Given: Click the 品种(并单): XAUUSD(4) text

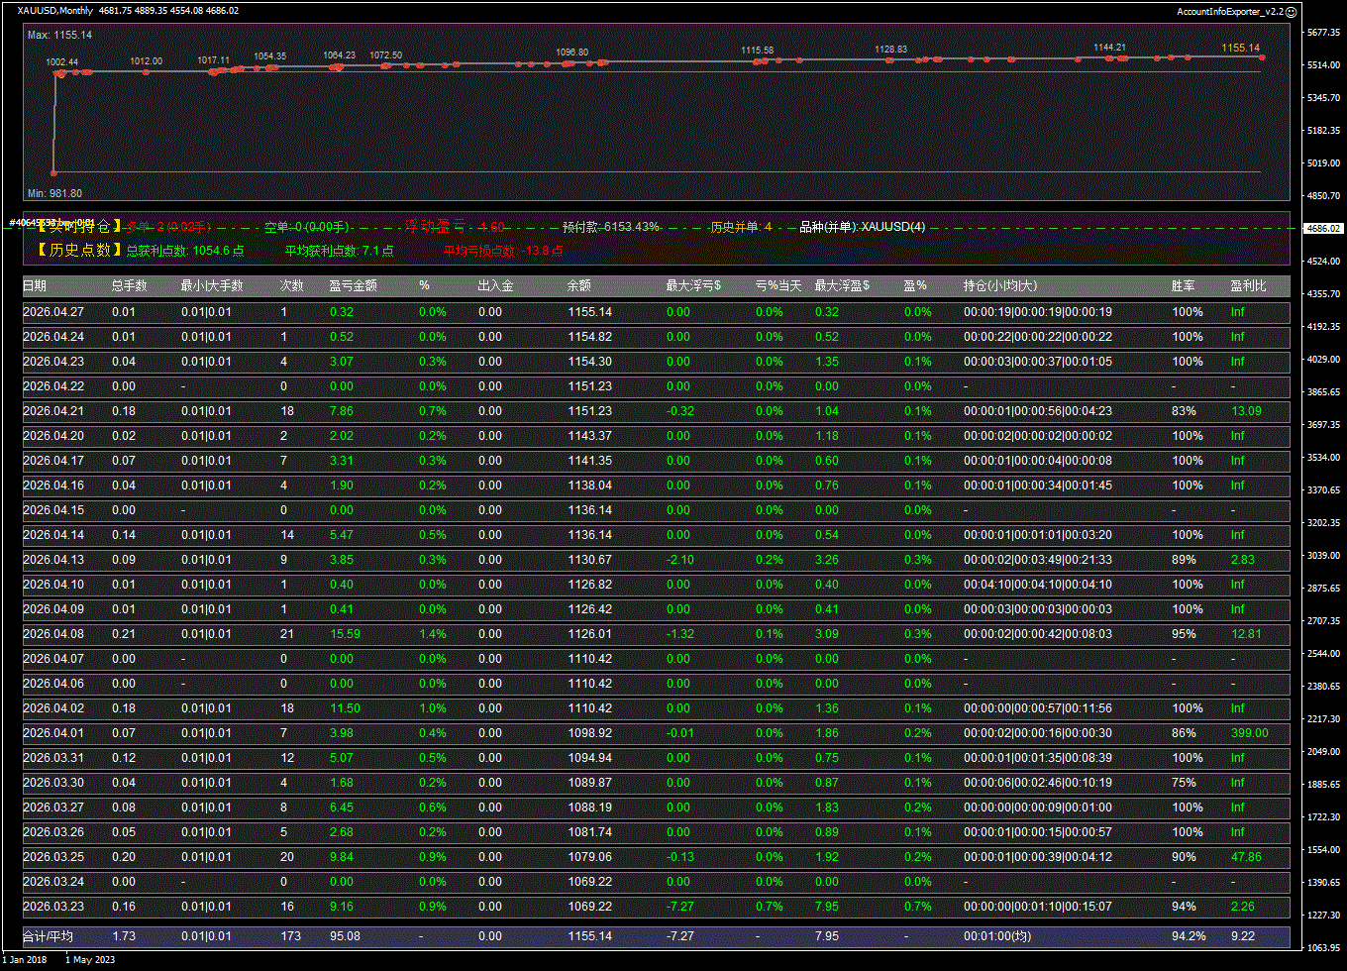Looking at the screenshot, I should [x=862, y=227].
